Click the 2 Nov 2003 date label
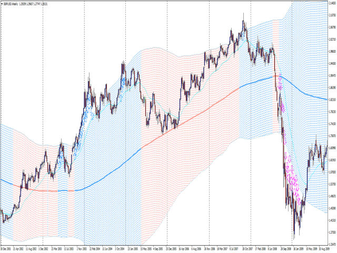The width and height of the screenshot is (337, 253). 82,249
